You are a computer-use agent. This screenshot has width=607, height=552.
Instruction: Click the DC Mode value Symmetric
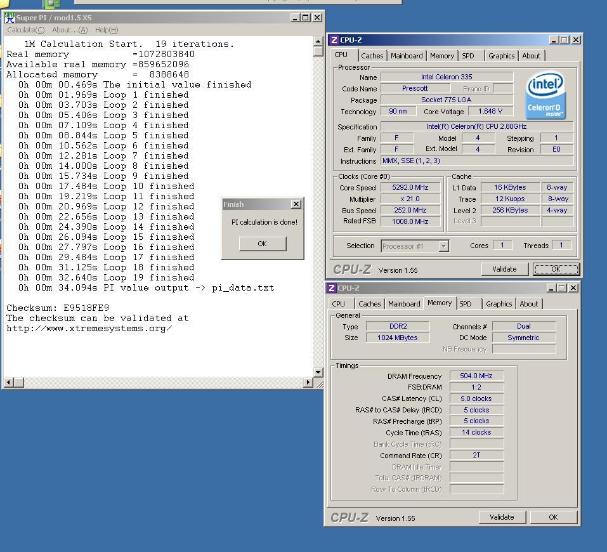click(524, 338)
